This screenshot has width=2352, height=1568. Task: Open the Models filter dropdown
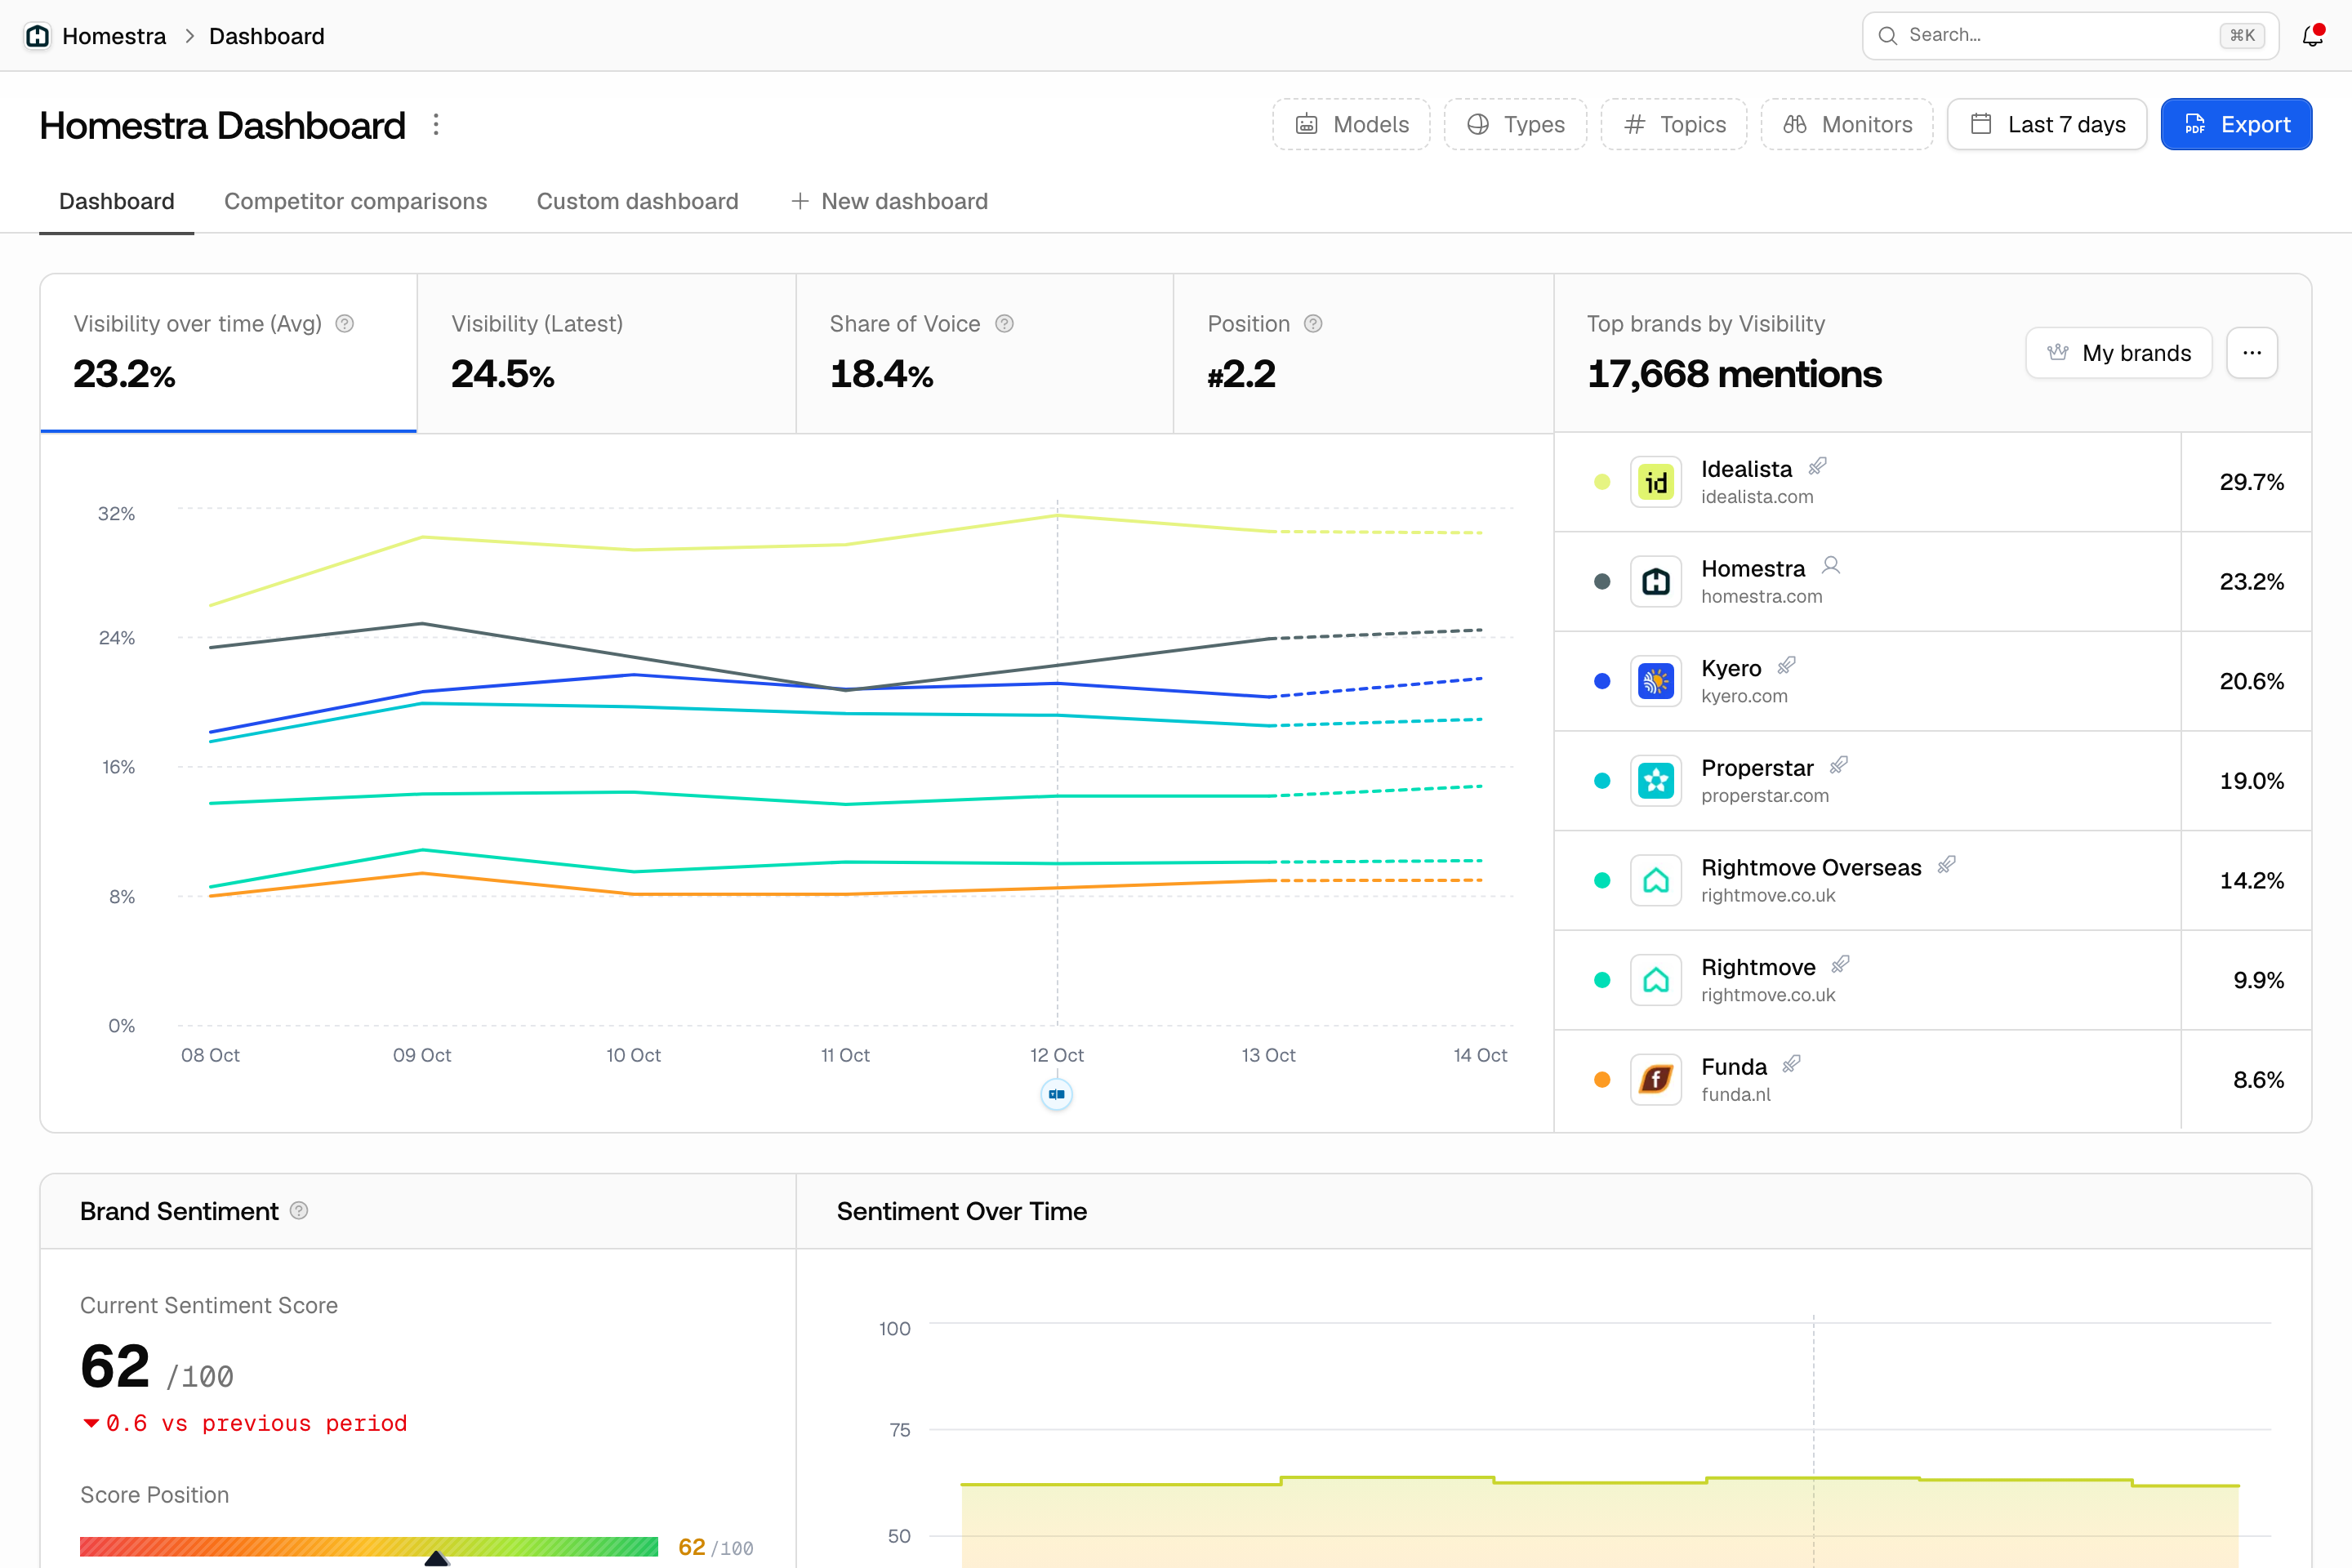pyautogui.click(x=1351, y=125)
